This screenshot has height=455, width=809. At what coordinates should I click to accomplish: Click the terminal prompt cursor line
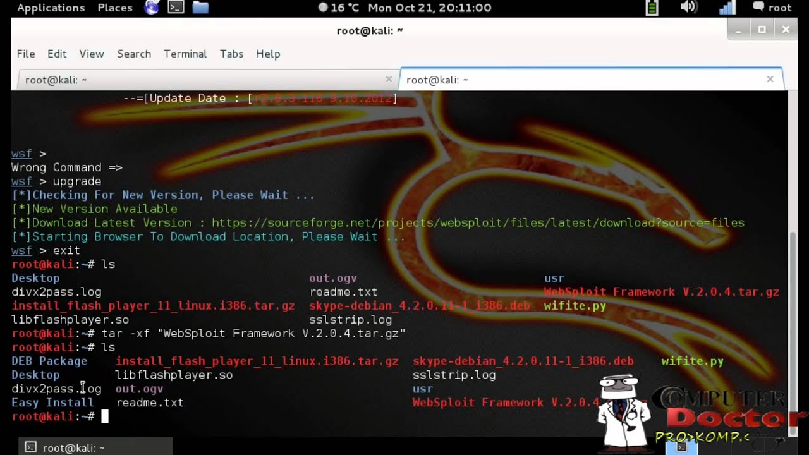(60, 416)
